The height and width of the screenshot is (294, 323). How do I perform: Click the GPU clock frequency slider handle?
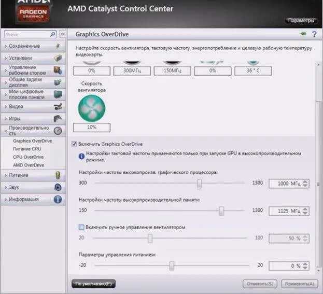pyautogui.click(x=199, y=184)
